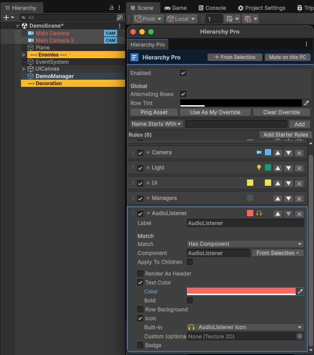Open the Has Component match dropdown

245,244
